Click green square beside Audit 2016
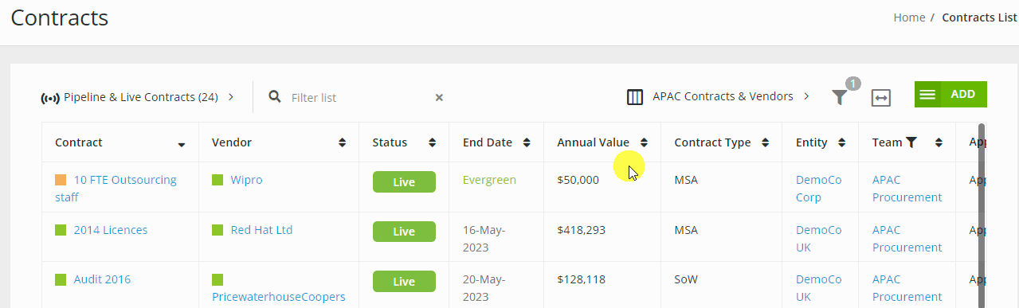1019x308 pixels. click(x=61, y=279)
